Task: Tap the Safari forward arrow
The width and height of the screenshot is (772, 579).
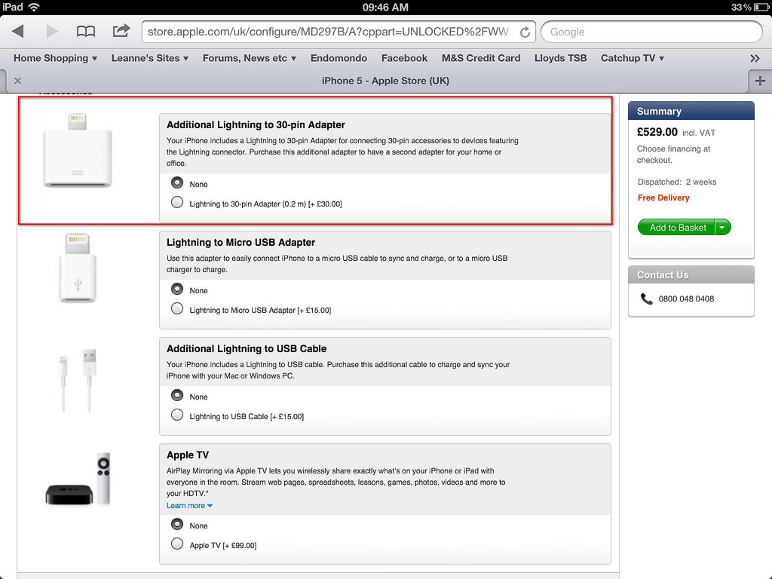Action: tap(52, 32)
